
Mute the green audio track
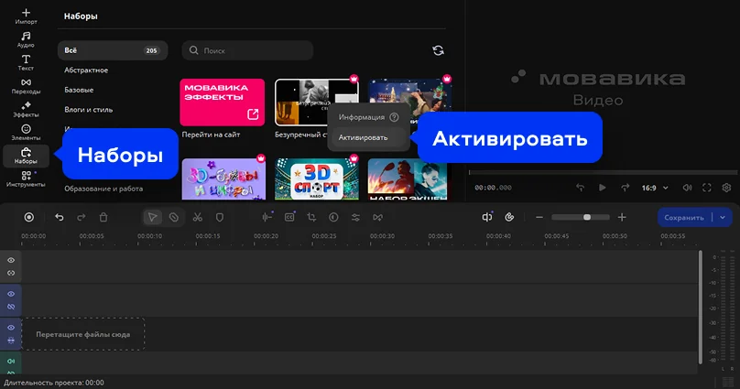(11, 362)
